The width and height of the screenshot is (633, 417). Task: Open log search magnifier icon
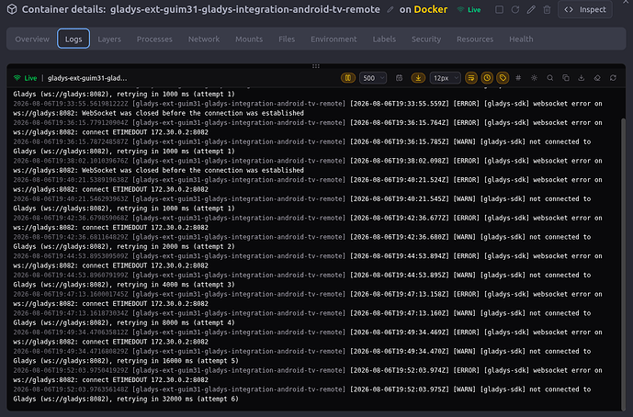point(549,78)
